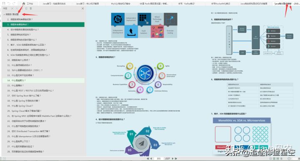Open bookmark item 23 about test types
Viewport: 300px width, 161px height.
pos(23,126)
